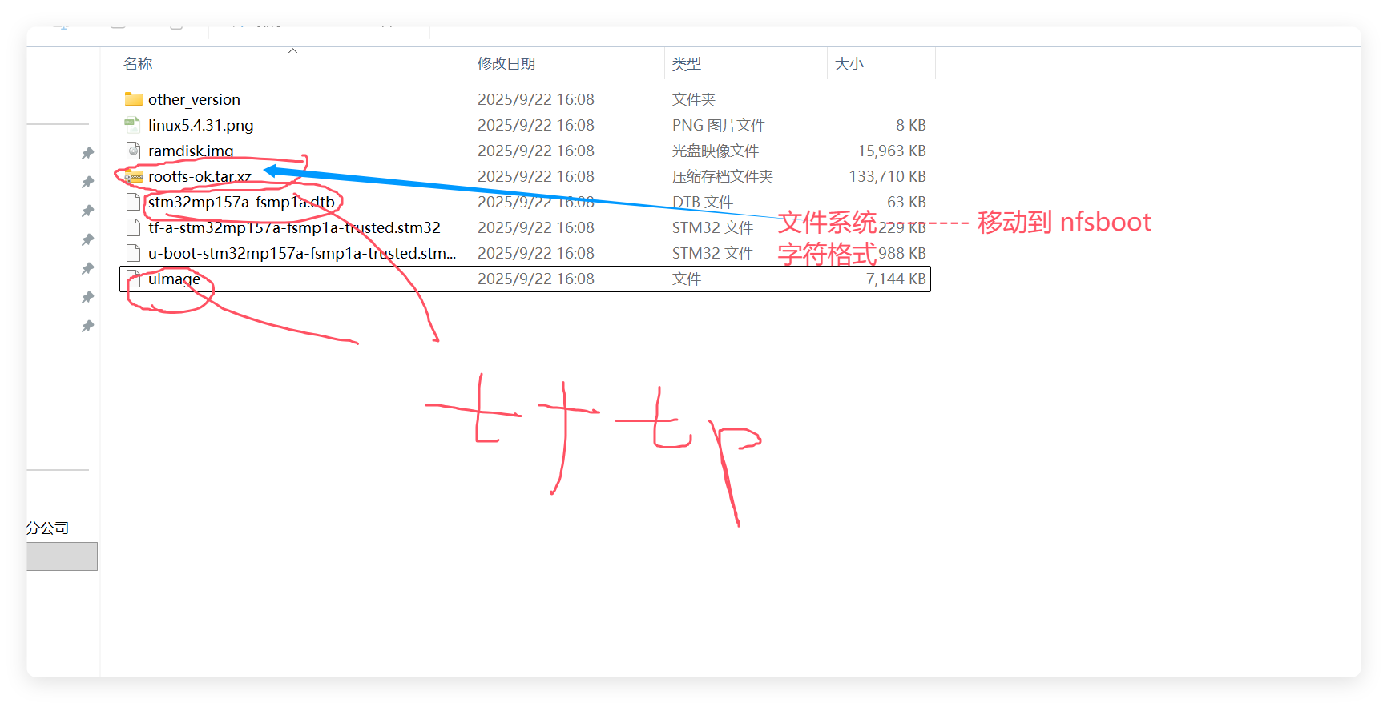This screenshot has width=1387, height=703.
Task: Click file name tf-a-stm32mp157a-fsmp1a-trusted.stm32
Action: tap(294, 227)
